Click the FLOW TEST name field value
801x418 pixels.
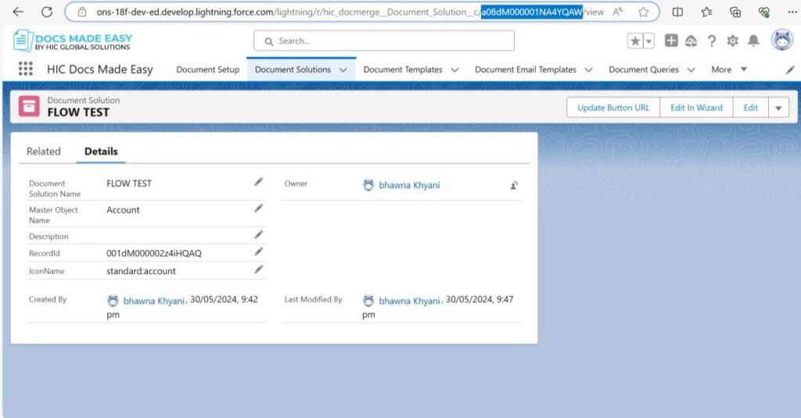coord(129,184)
